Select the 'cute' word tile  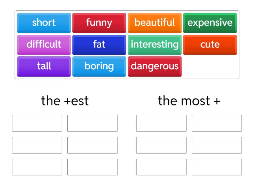210,44
